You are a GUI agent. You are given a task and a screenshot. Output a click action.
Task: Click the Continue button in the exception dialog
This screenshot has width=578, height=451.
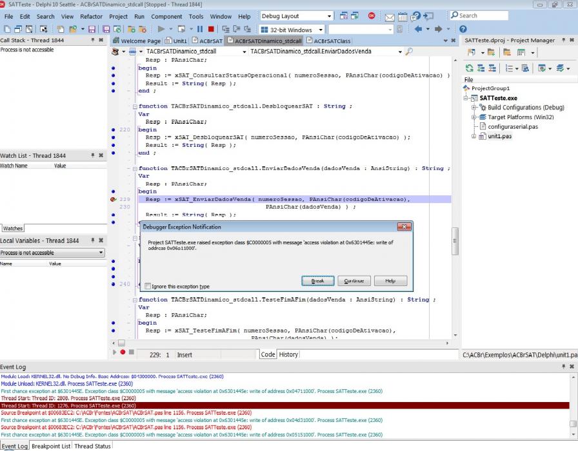(x=354, y=281)
